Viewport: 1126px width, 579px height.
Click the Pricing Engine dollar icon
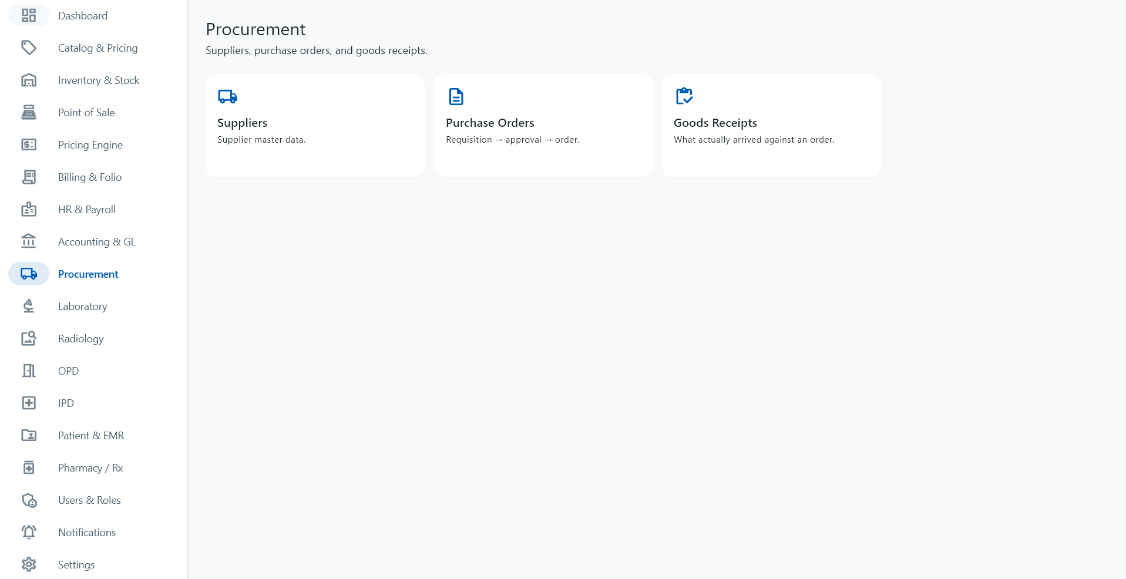tap(29, 144)
